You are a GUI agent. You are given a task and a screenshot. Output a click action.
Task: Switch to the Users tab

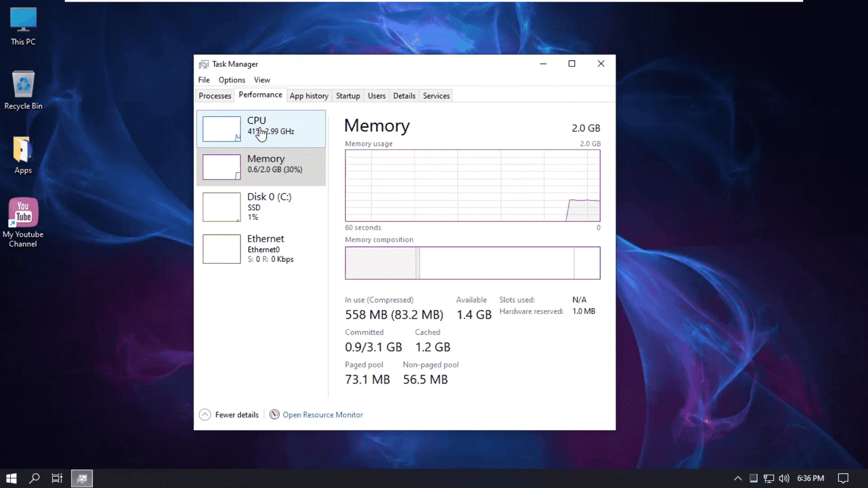(377, 96)
